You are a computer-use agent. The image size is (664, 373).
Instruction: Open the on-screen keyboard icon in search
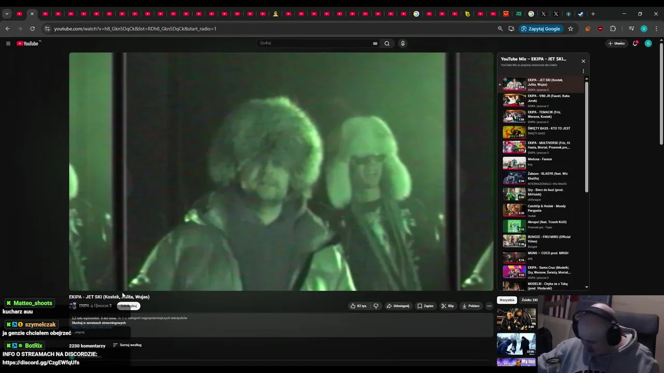pos(375,44)
